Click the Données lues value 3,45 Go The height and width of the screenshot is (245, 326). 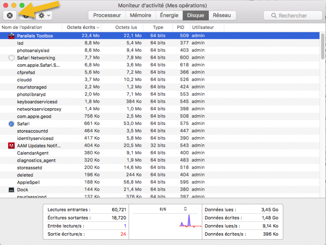[270, 209]
